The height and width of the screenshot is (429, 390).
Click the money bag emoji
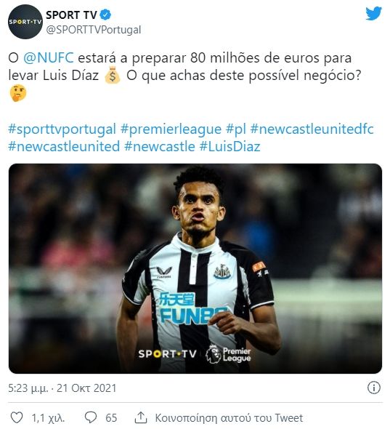click(113, 75)
